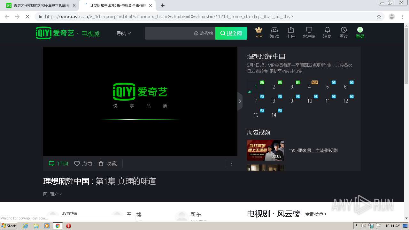The width and height of the screenshot is (409, 230).
Task: Open a new browser tab
Action: point(163,5)
